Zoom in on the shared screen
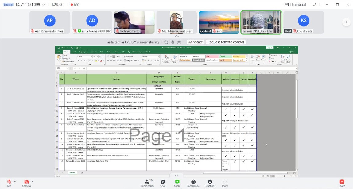The image size is (353, 189). coord(173,42)
